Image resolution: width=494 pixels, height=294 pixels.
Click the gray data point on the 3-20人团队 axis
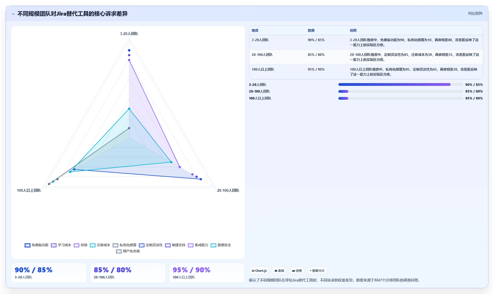pyautogui.click(x=129, y=128)
